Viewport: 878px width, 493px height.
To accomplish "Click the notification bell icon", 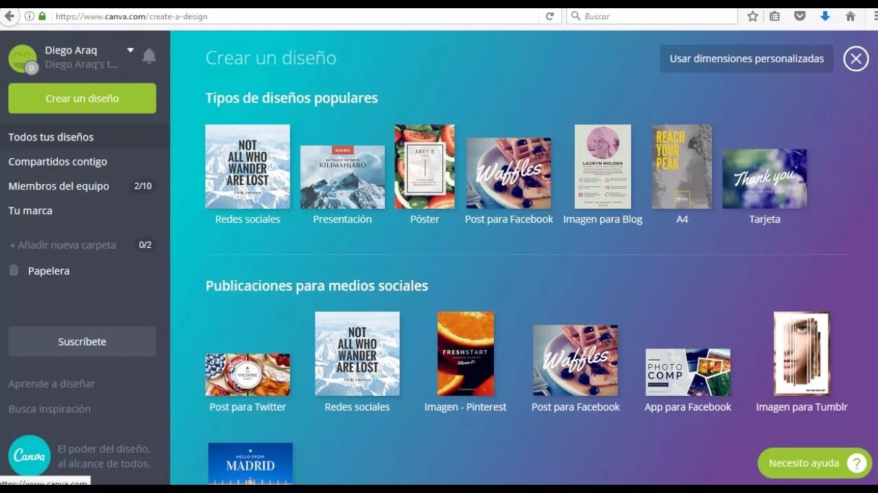I will (149, 57).
